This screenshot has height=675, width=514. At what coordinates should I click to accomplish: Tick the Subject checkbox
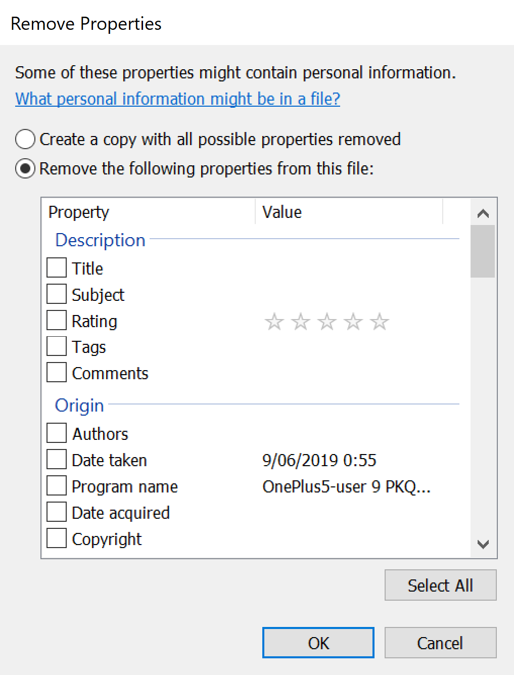coord(57,294)
